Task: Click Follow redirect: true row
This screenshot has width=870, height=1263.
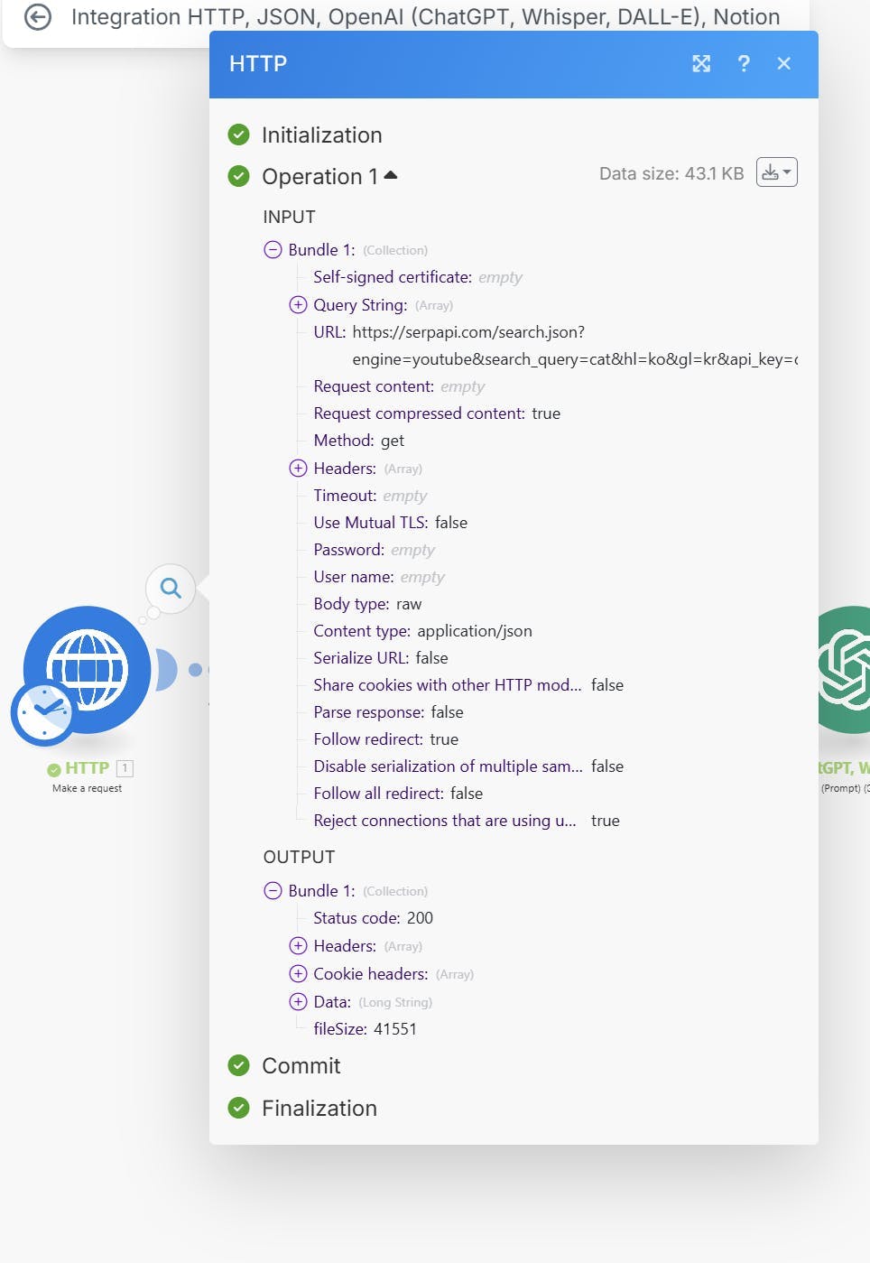Action: 385,739
